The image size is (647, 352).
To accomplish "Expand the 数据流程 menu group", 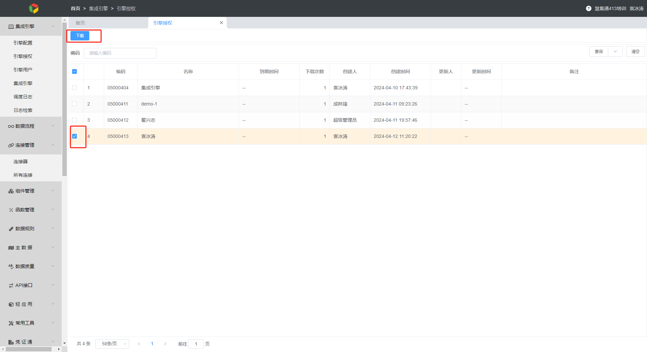I will [53, 126].
